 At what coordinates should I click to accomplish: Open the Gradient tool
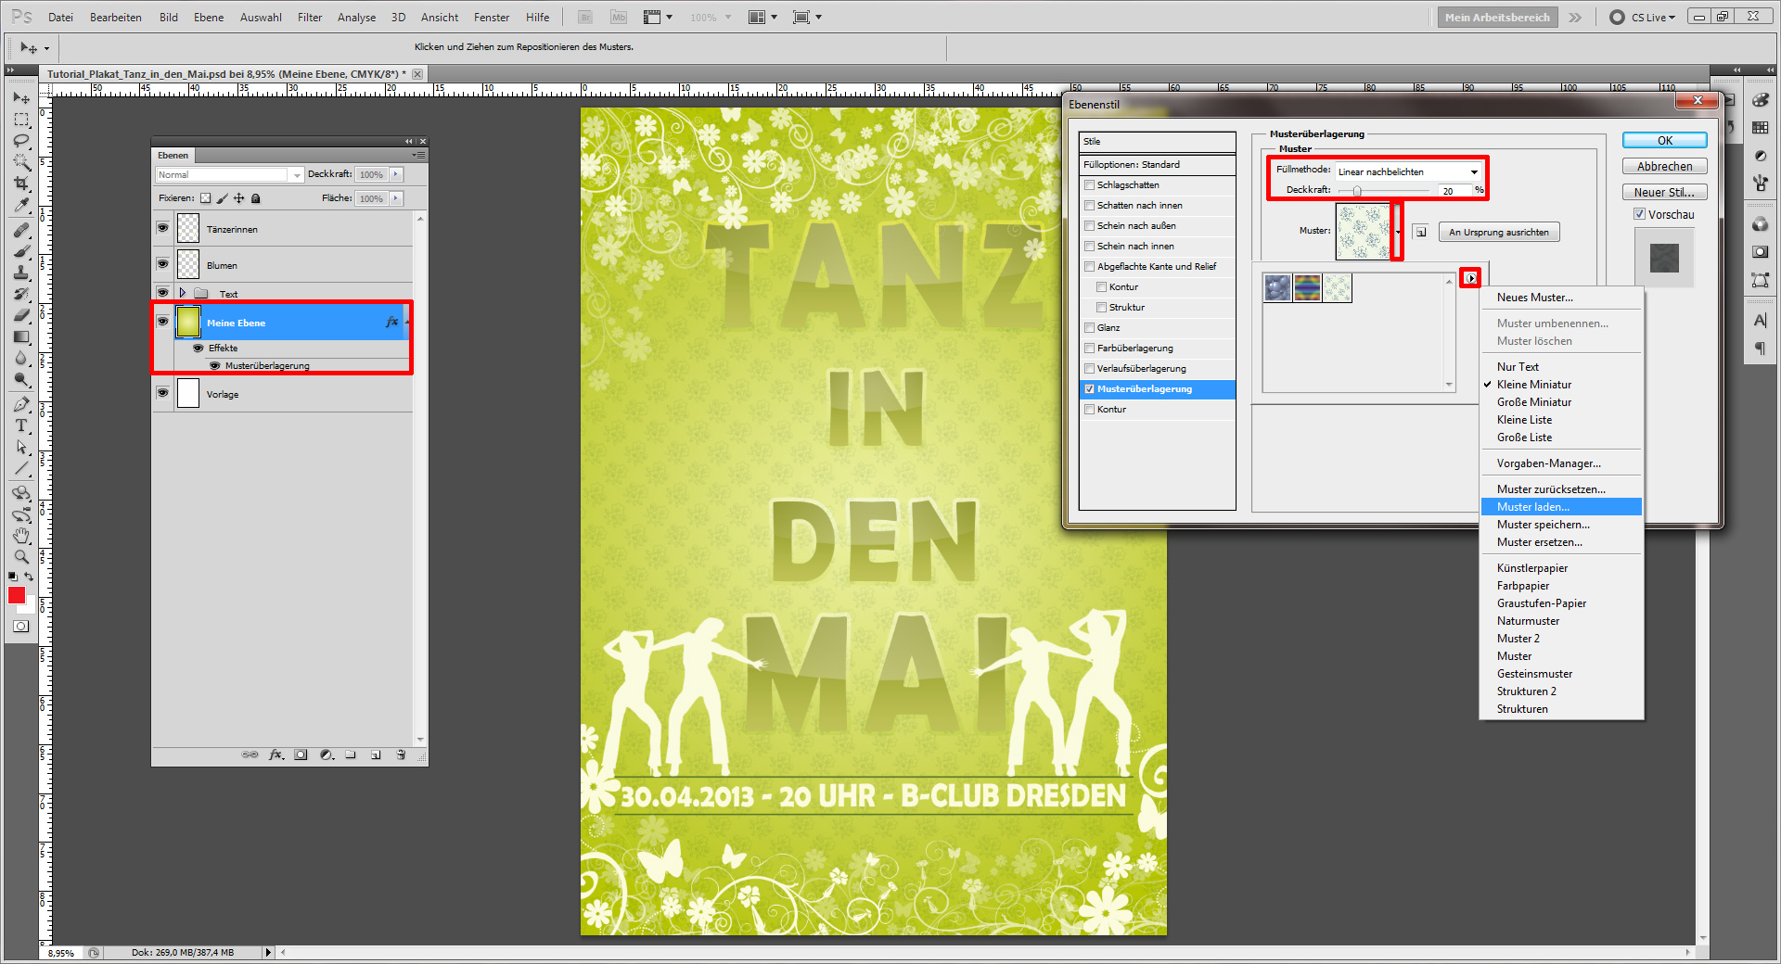tap(20, 336)
